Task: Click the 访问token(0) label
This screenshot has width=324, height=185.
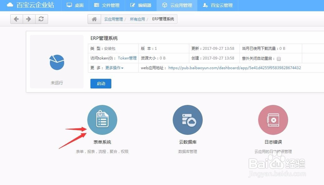Action: 103,58
